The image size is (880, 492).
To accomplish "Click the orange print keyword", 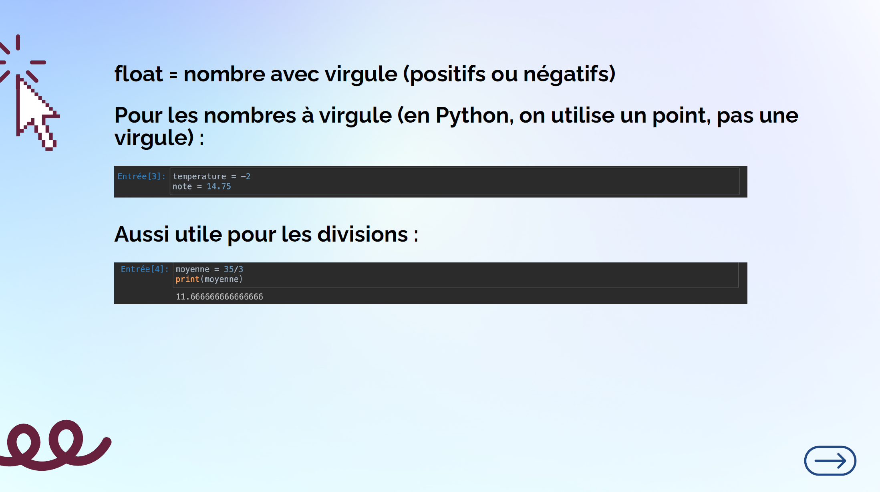I will [187, 279].
